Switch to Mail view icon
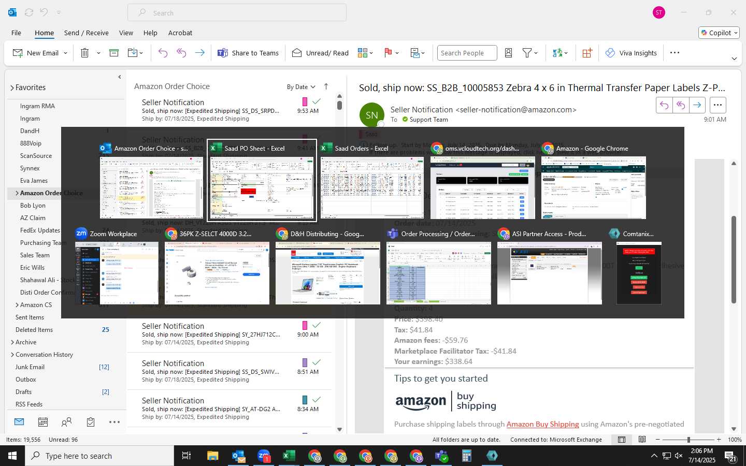 pos(19,422)
